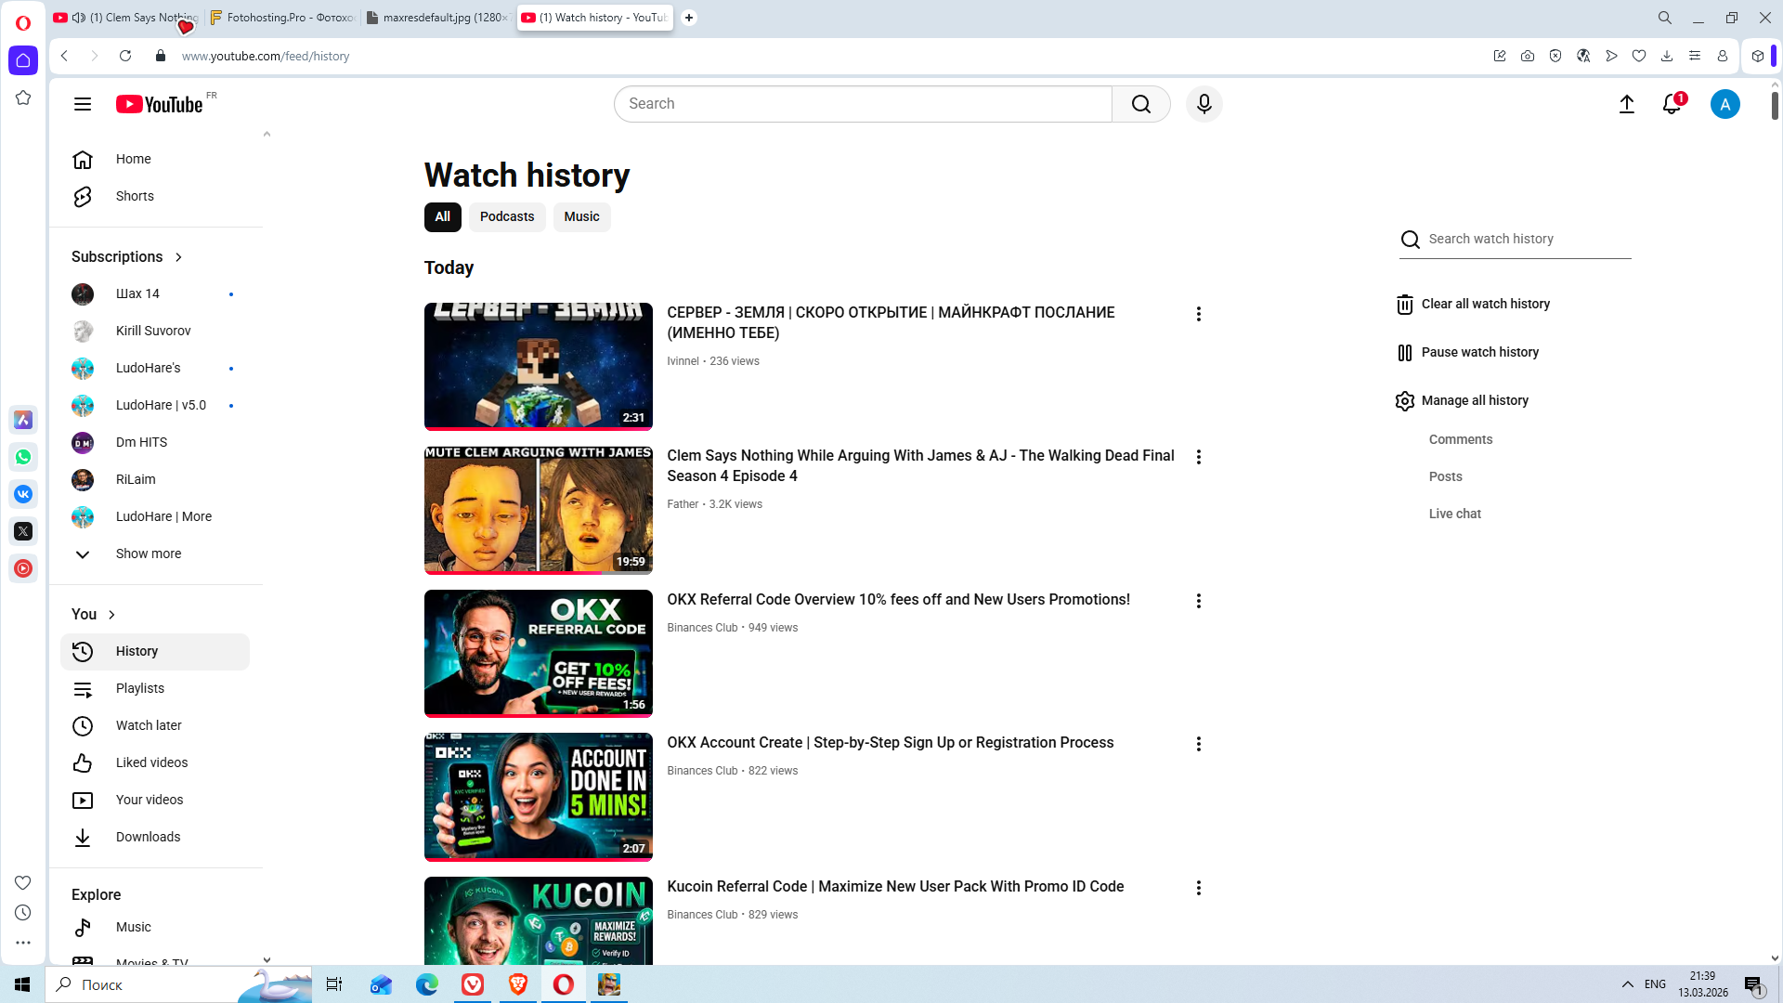Open the notifications bell
1783x1003 pixels.
[x=1672, y=104]
